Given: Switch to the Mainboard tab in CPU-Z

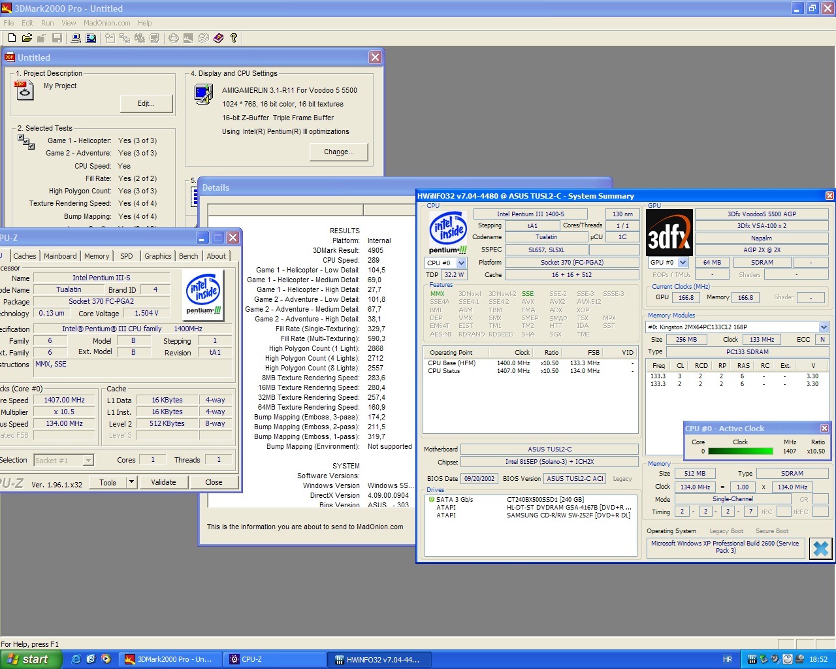Looking at the screenshot, I should (60, 256).
